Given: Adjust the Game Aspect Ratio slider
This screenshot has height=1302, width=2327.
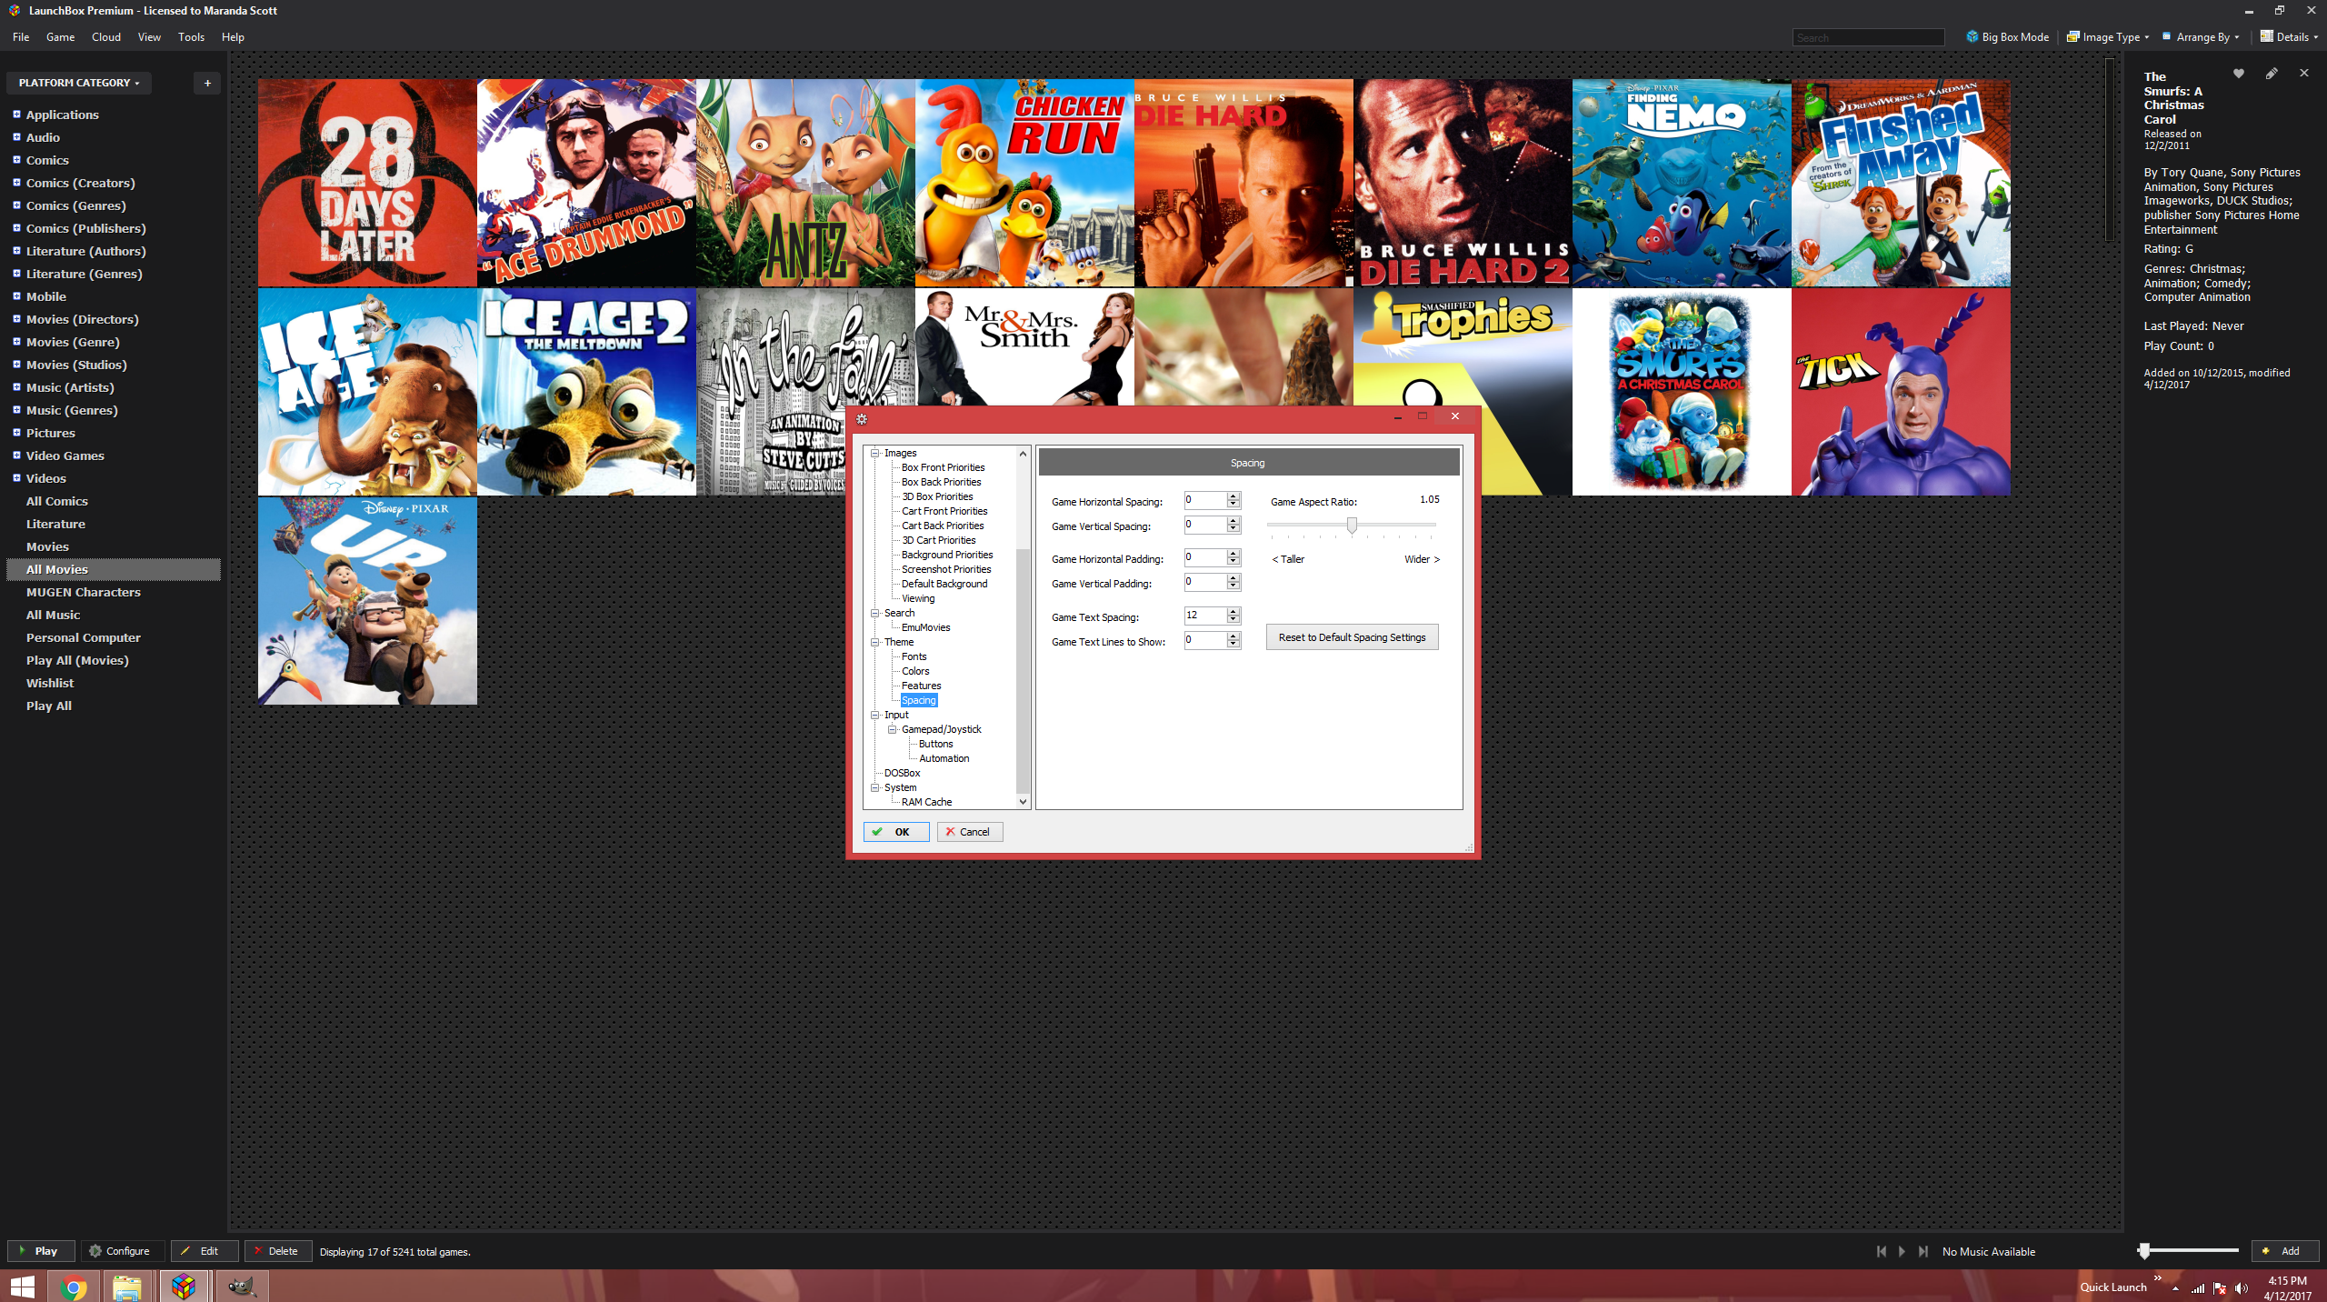Looking at the screenshot, I should pyautogui.click(x=1352, y=526).
